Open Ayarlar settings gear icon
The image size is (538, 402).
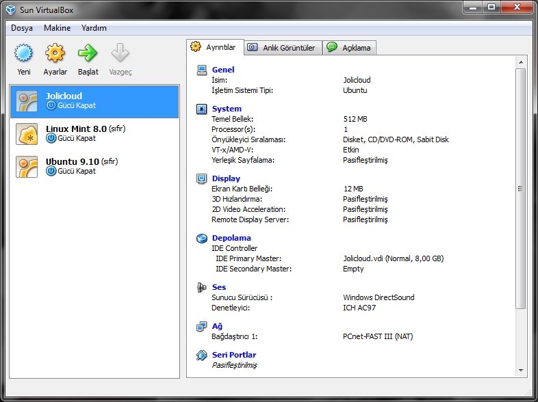[55, 53]
